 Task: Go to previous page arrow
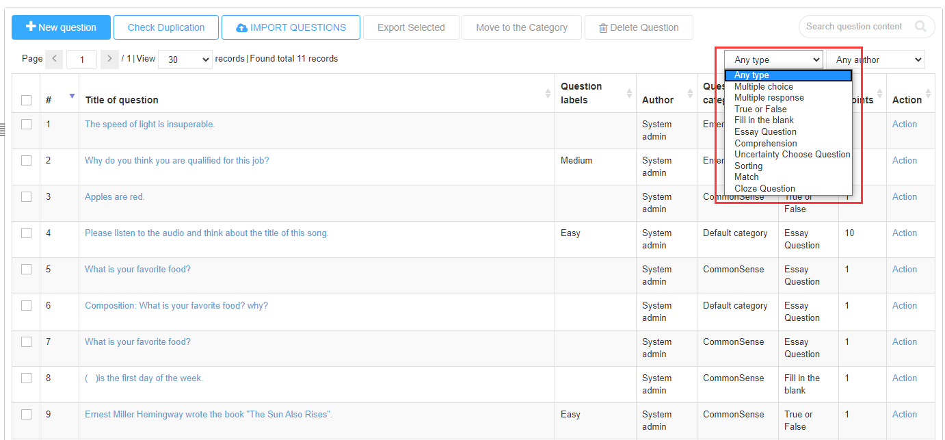(x=55, y=60)
